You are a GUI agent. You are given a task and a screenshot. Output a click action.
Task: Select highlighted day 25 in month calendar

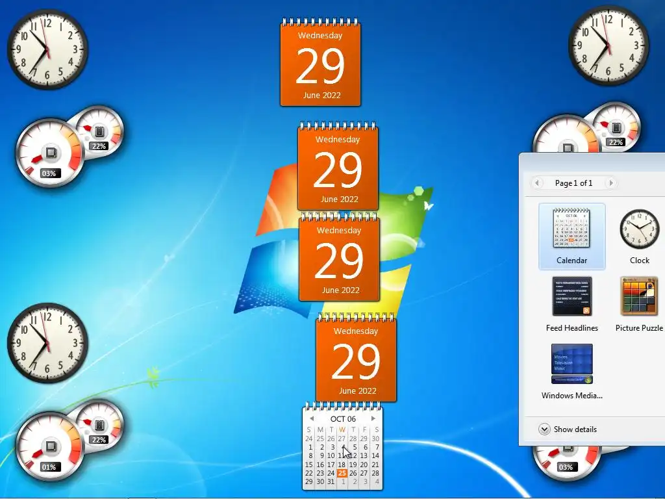tap(342, 473)
